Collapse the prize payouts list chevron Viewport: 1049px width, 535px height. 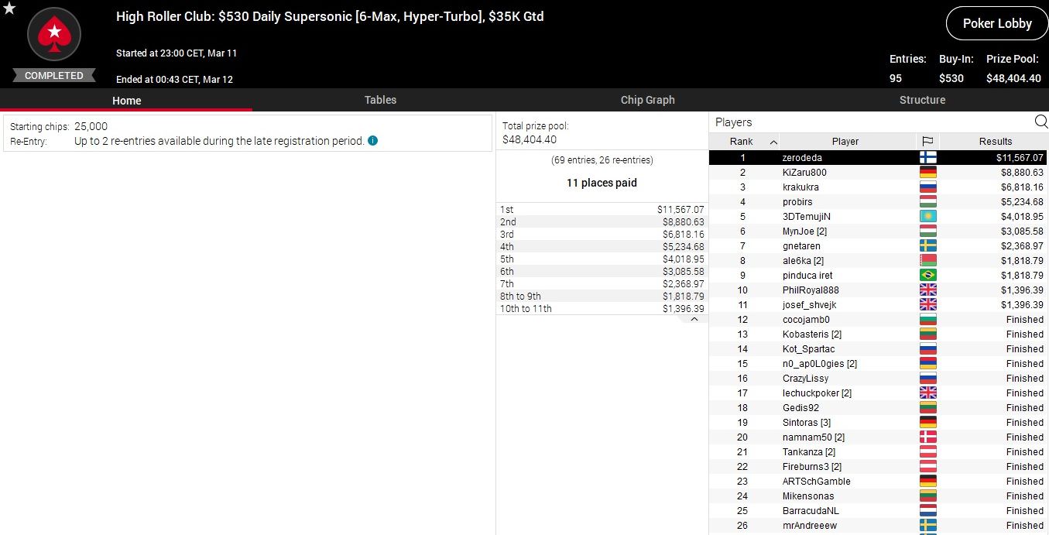coord(694,319)
